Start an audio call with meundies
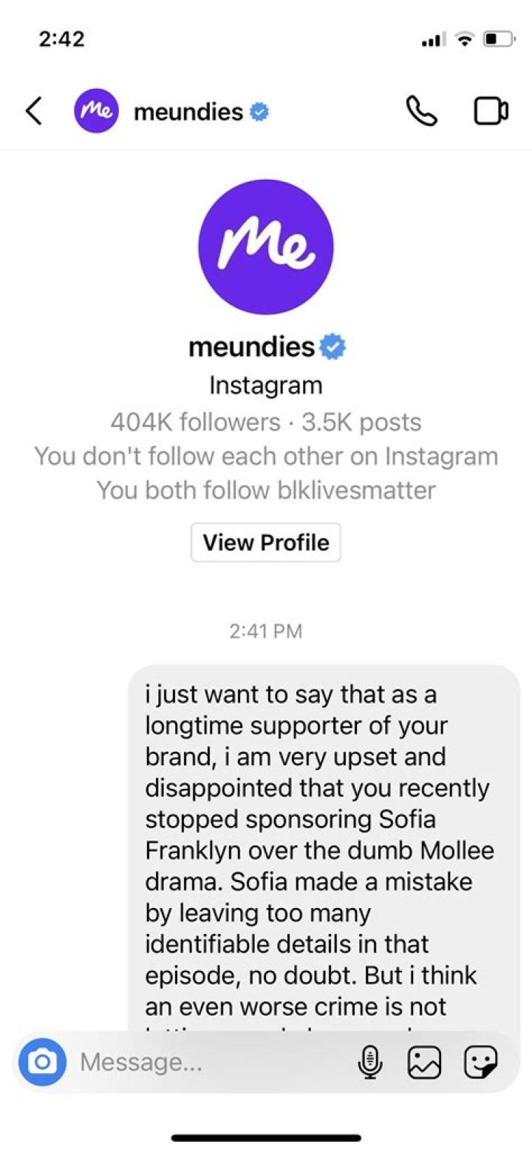The image size is (532, 1153). pos(422,112)
